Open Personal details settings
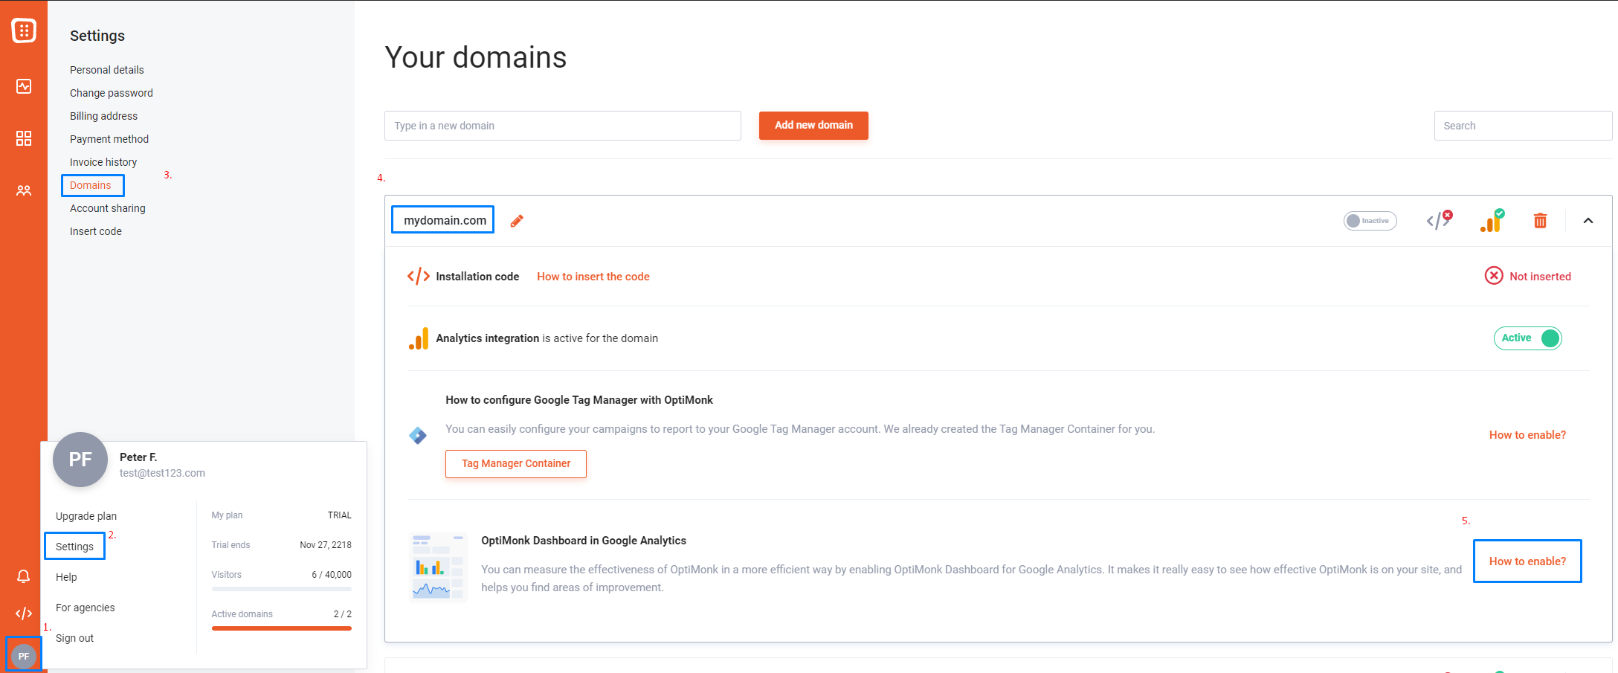The width and height of the screenshot is (1618, 673). (107, 70)
